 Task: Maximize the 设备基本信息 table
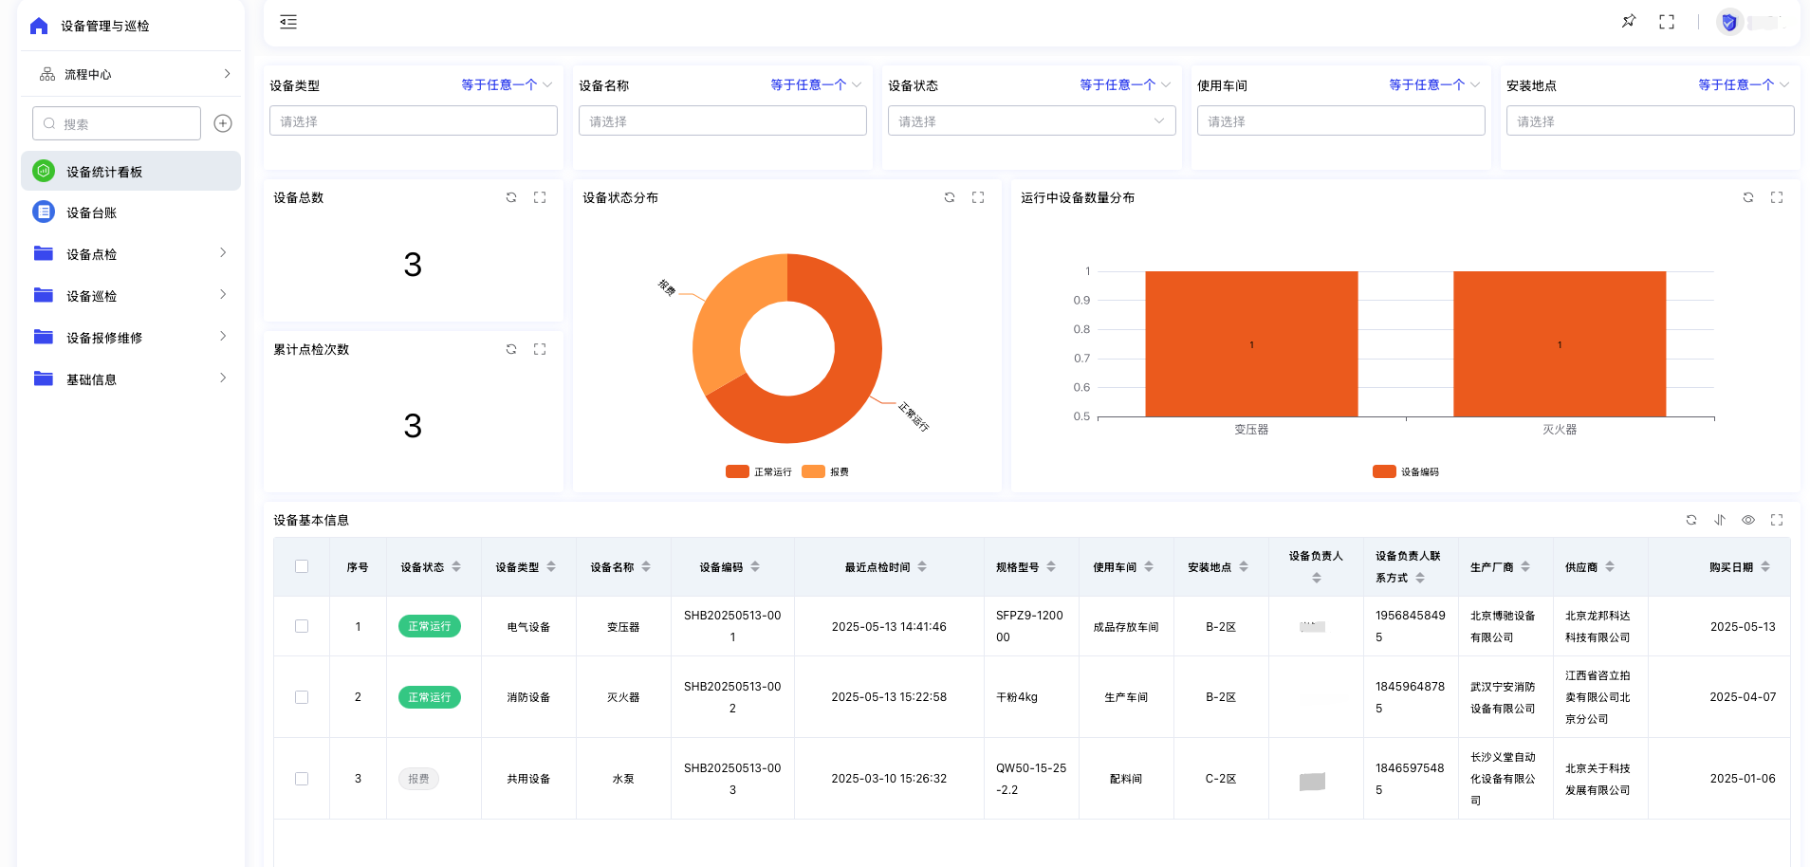click(1777, 520)
